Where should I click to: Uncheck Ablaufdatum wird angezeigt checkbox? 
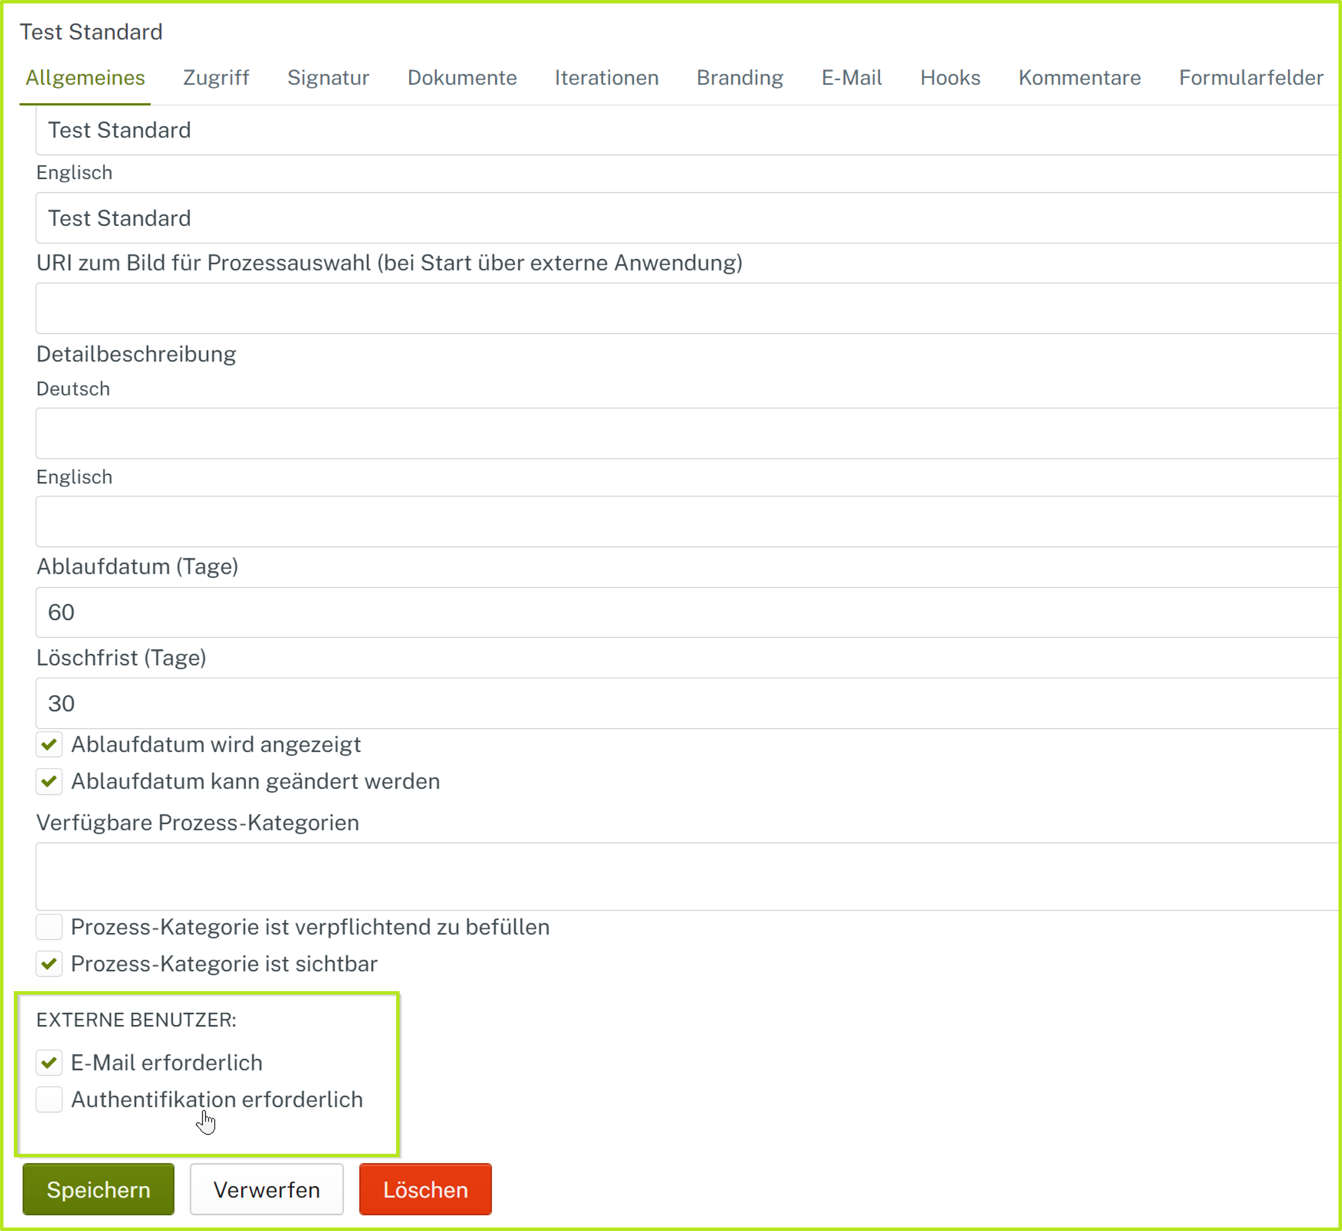click(x=49, y=744)
